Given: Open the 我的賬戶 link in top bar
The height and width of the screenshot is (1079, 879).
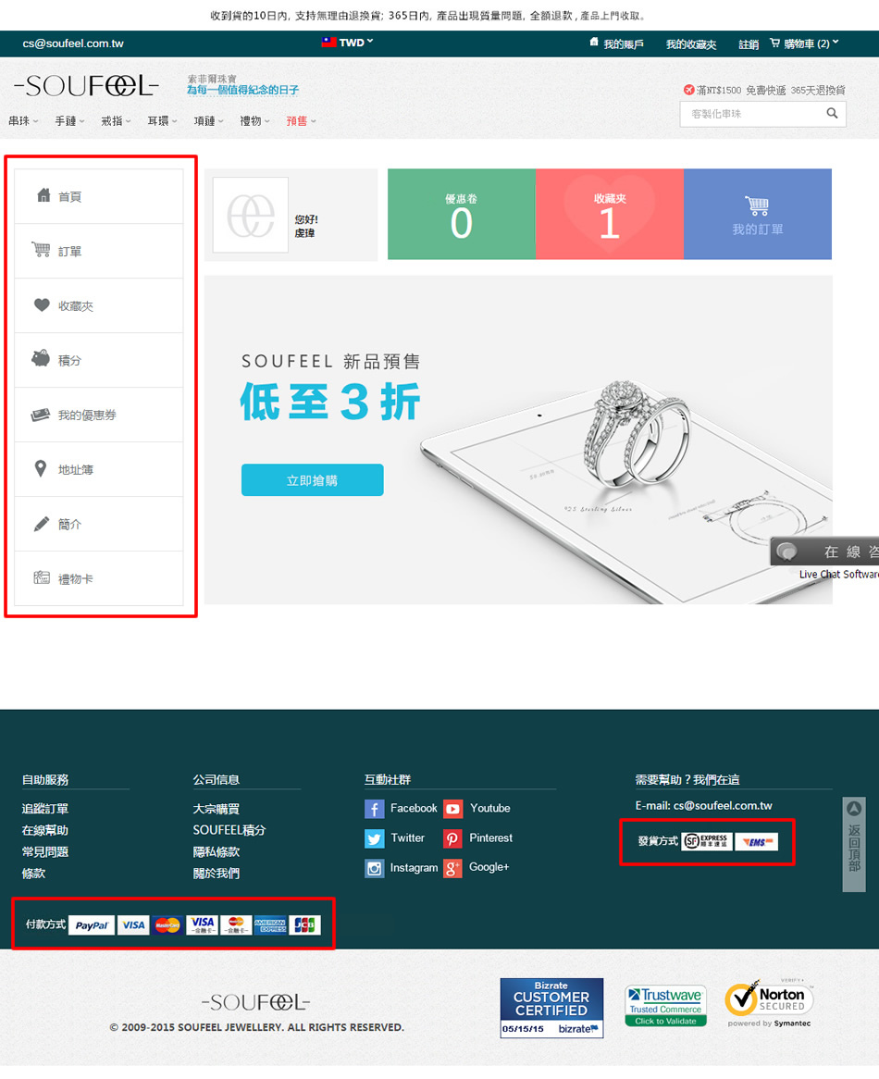Looking at the screenshot, I should click(x=624, y=44).
